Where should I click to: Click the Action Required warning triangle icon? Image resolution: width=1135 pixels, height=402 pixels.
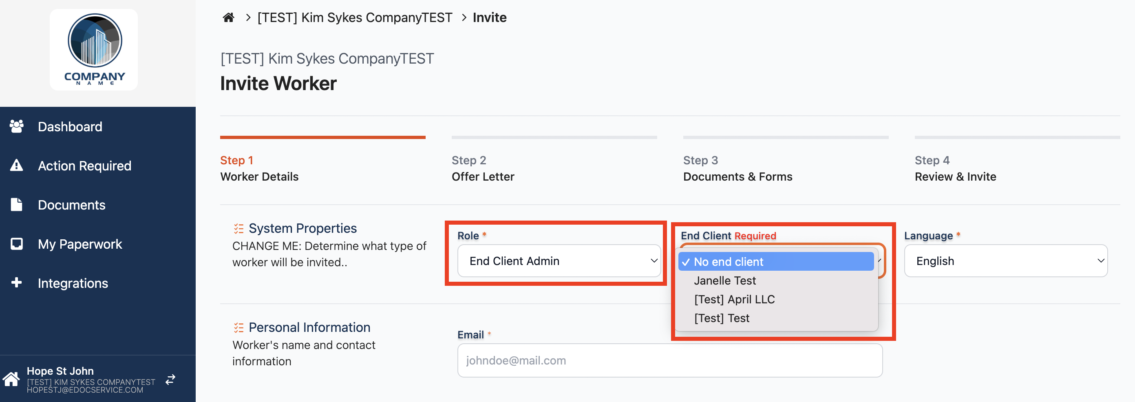coord(17,165)
